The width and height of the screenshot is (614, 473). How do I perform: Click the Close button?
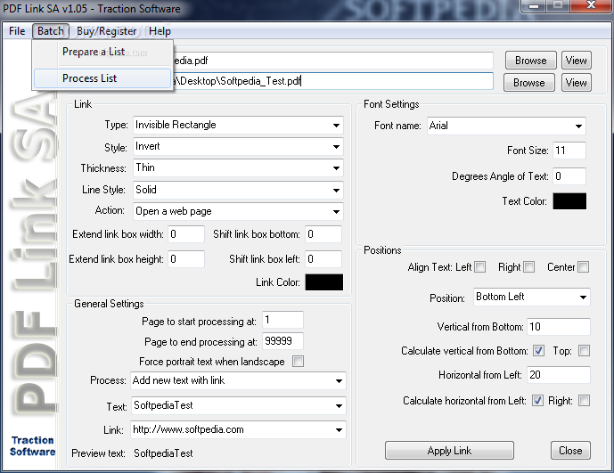coord(570,451)
